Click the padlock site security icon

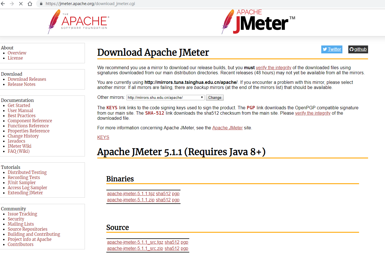(41, 4)
